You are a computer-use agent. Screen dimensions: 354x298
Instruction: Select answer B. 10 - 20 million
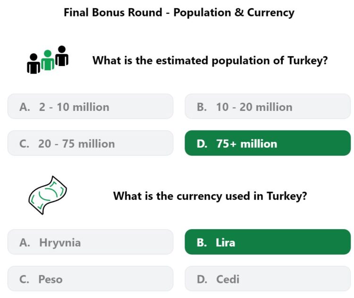click(x=268, y=107)
